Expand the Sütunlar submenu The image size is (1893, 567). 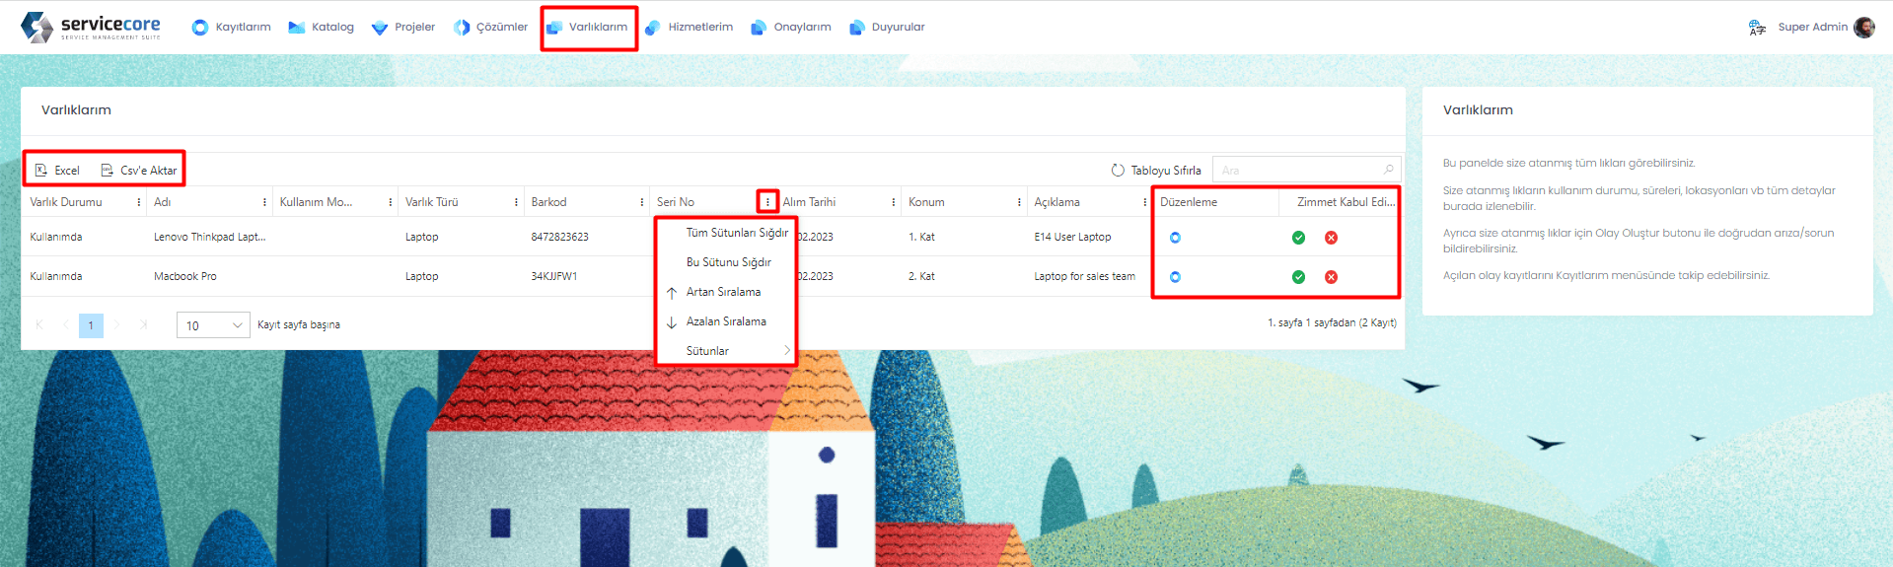(x=726, y=351)
